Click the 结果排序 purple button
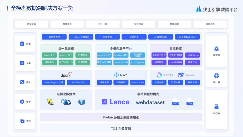This screenshot has height=137, width=243. (x=159, y=62)
